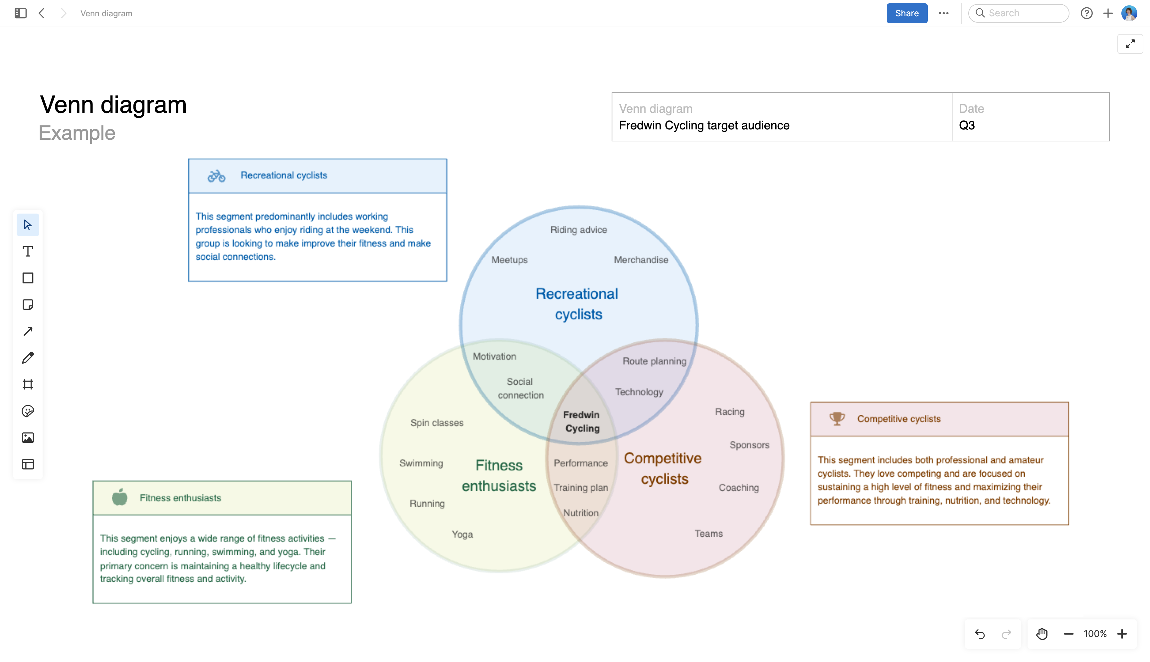Activate the pen drawing tool
Screen dimensions: 1150x662
tap(28, 358)
